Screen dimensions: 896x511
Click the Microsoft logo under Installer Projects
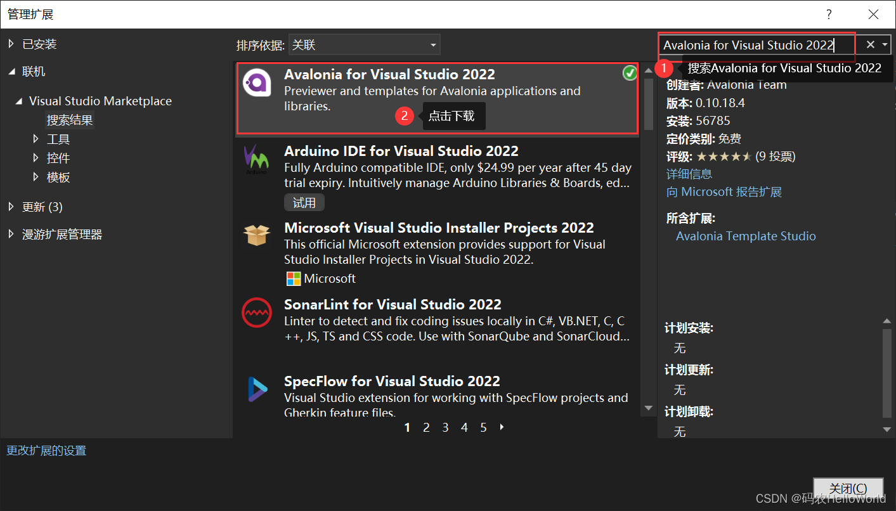click(x=294, y=278)
